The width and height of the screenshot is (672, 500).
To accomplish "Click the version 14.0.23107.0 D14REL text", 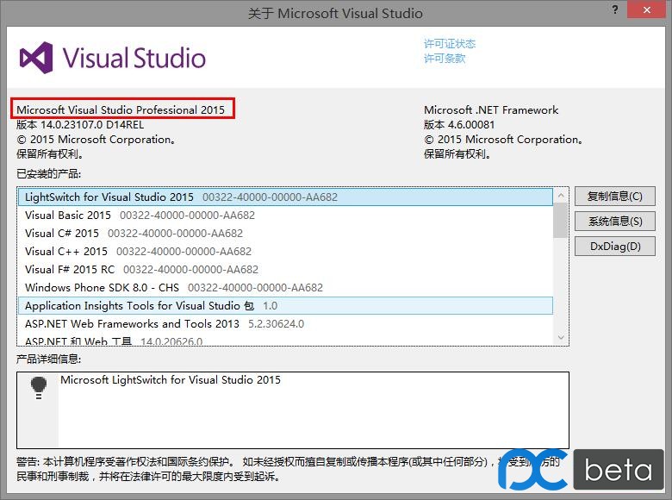I will click(80, 125).
